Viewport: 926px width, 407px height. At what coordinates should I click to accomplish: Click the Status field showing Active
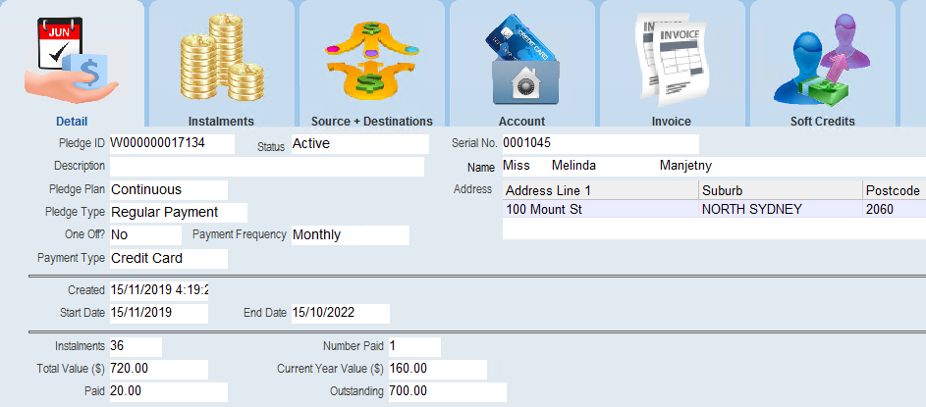360,144
